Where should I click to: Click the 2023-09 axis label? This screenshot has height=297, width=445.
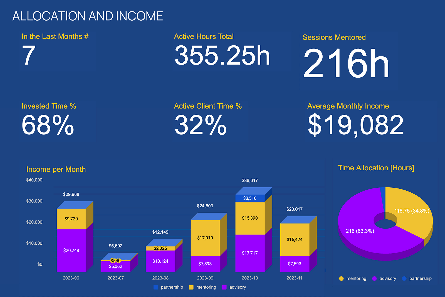point(205,278)
